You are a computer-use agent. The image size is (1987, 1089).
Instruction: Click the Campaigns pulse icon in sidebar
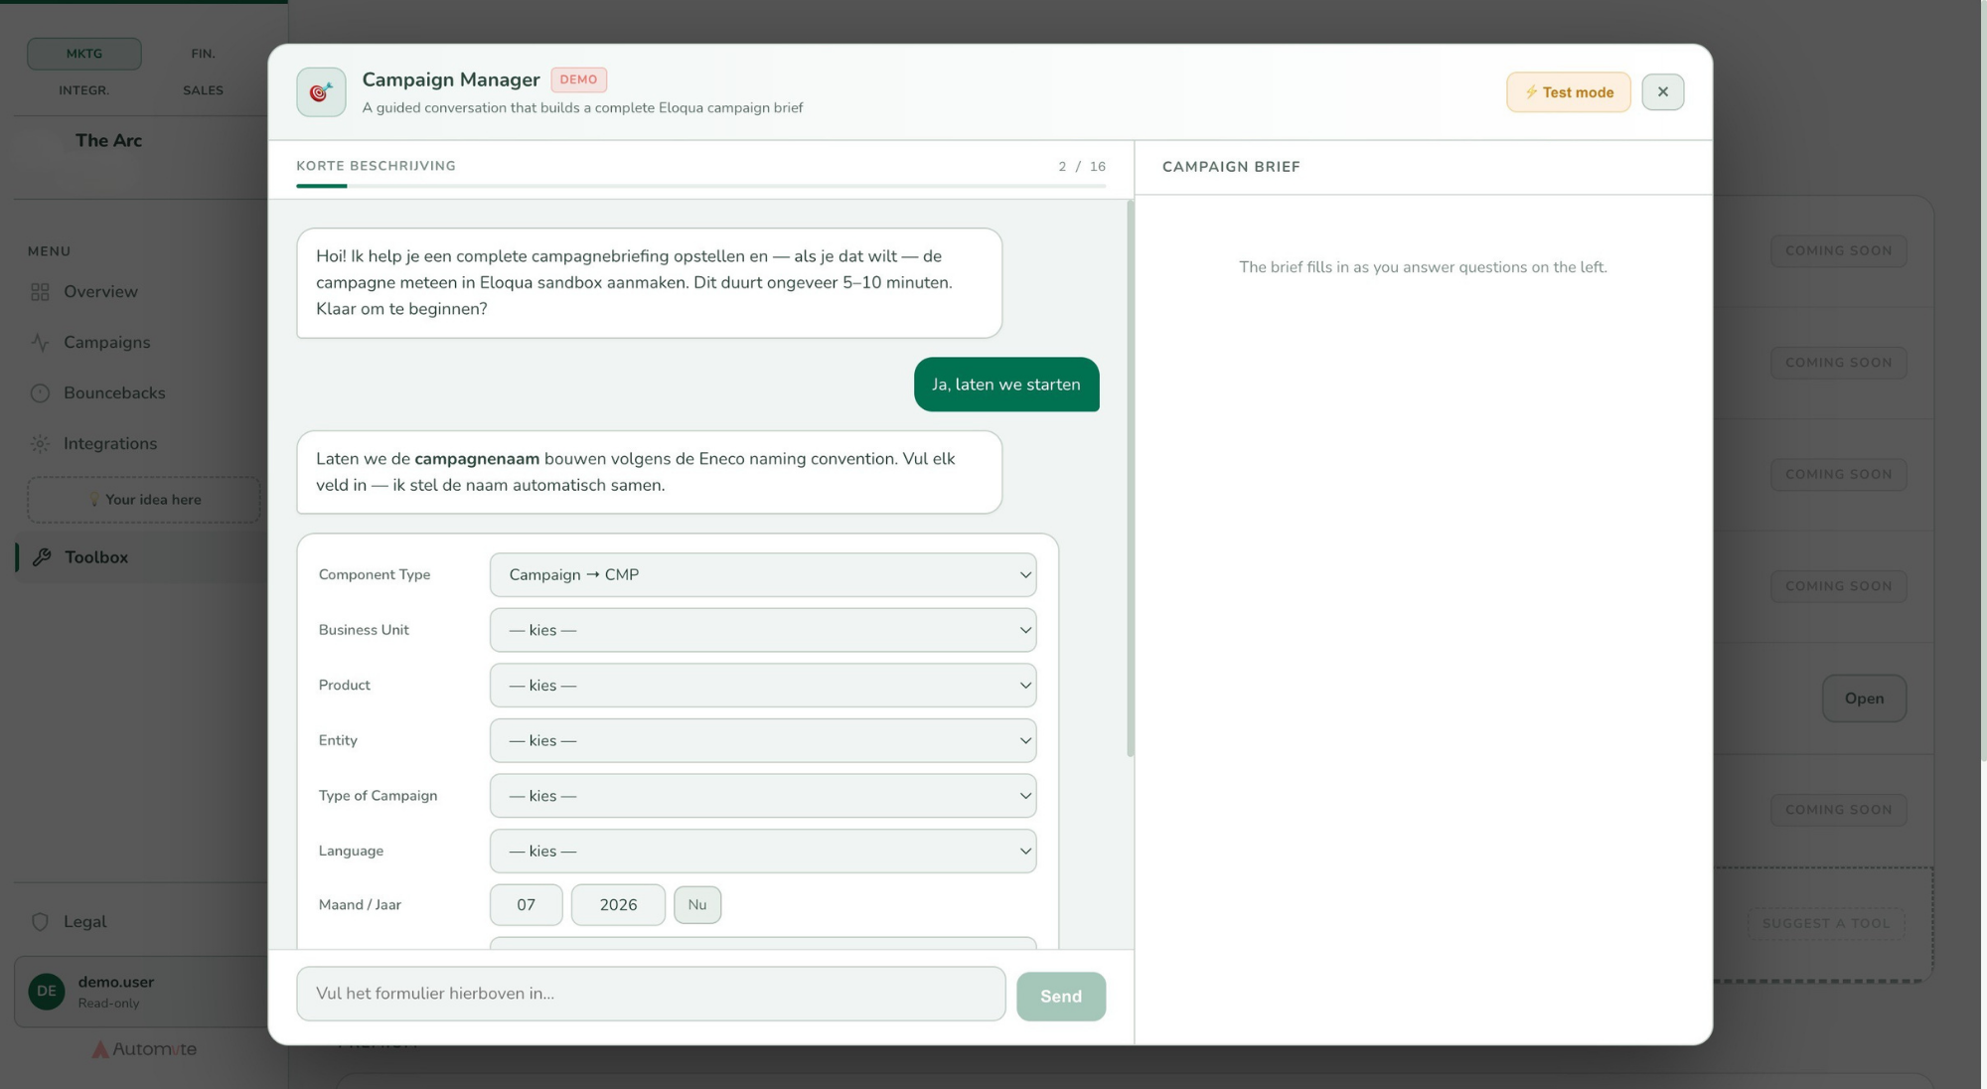pos(40,343)
